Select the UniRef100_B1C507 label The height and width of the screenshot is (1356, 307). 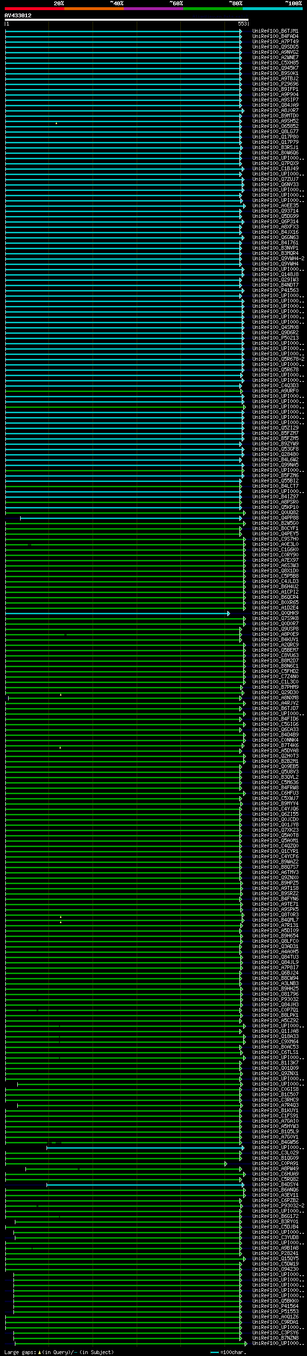(x=275, y=1094)
